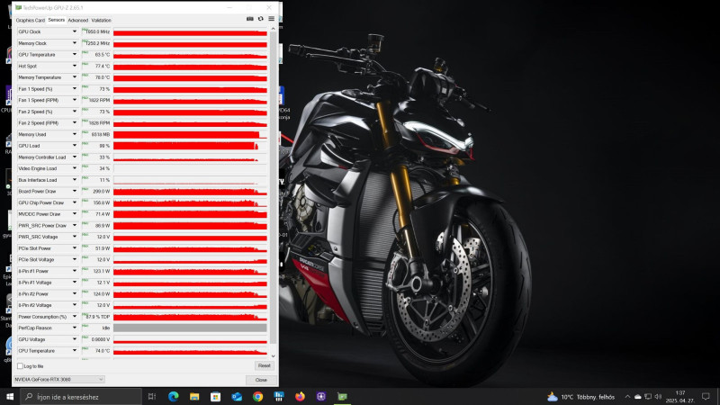Screen dimensions: 720x405
Task: Open the taskbar clock and date
Action: [680, 396]
